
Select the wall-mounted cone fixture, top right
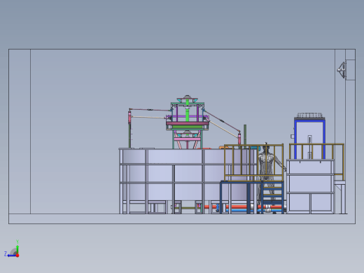tap(342, 70)
